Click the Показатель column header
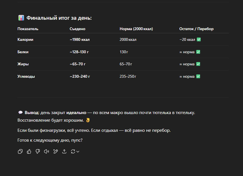 pos(28,29)
